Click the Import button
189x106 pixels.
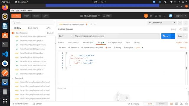coord(27,16)
